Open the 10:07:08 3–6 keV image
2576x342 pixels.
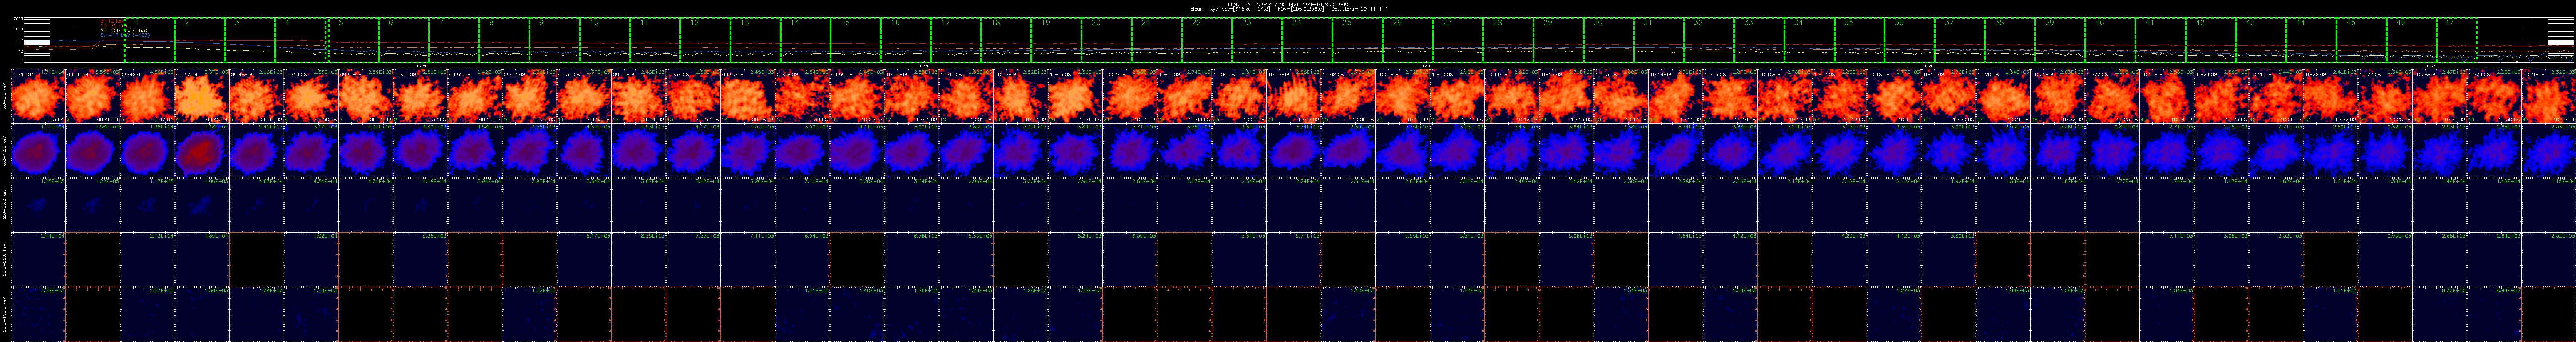(x=1294, y=96)
